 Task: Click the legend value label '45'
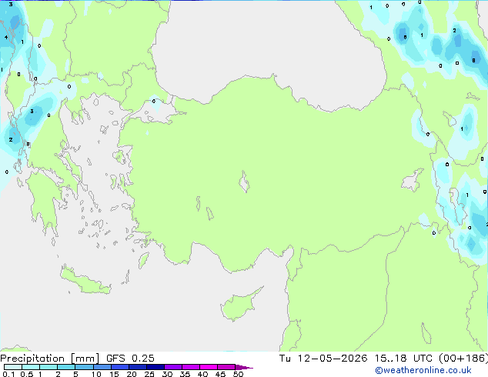coord(220,374)
